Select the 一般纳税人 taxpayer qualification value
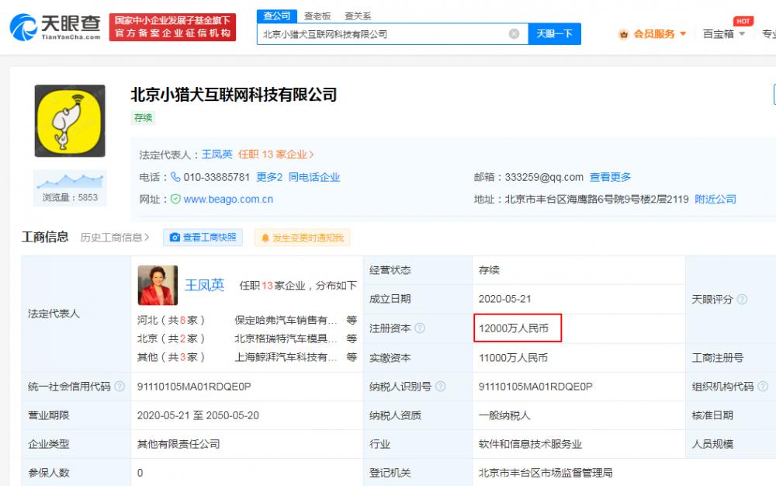 [x=504, y=415]
